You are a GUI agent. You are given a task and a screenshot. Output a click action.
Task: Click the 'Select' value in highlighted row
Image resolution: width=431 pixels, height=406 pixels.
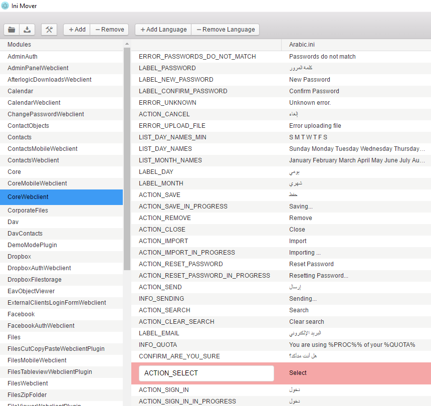(298, 373)
